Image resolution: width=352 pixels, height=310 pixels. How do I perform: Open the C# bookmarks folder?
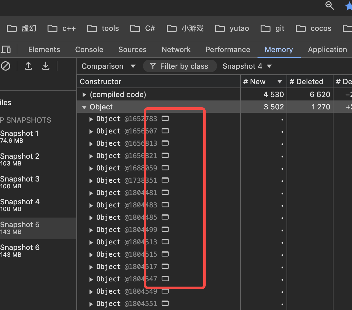(x=143, y=28)
